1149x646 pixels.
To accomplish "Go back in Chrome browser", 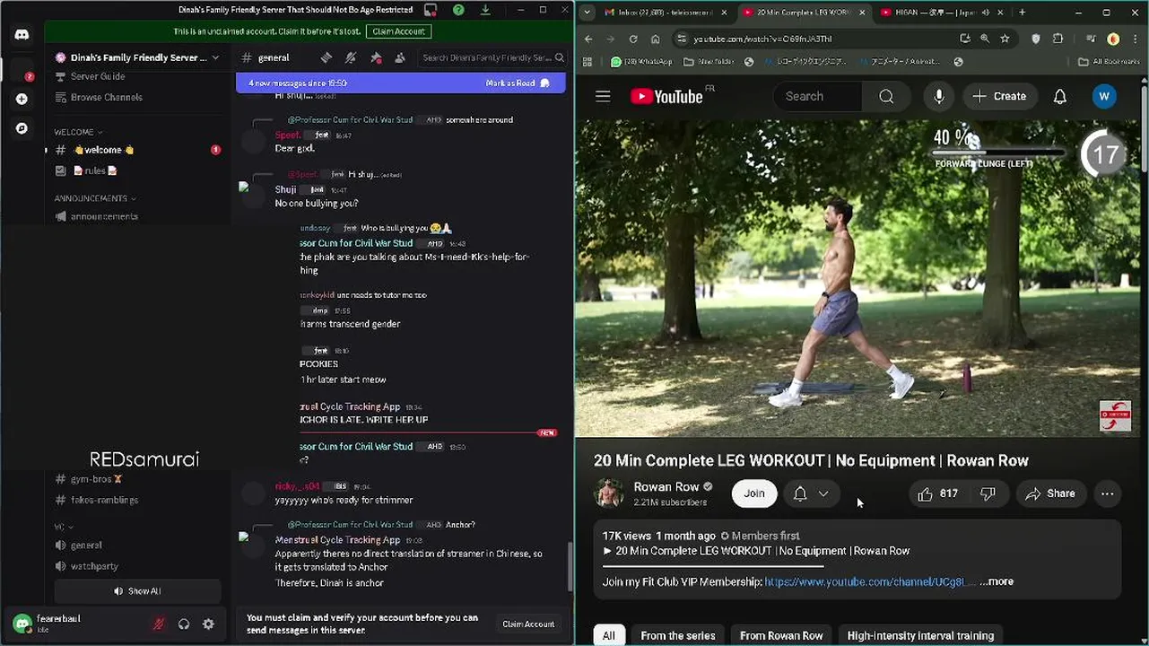I will (x=588, y=39).
